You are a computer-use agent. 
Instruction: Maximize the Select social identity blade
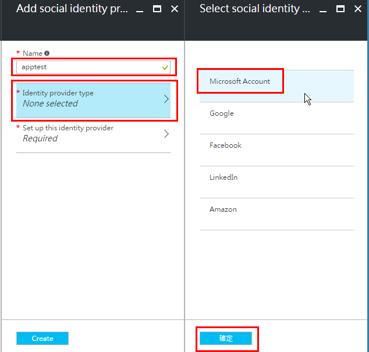click(340, 9)
